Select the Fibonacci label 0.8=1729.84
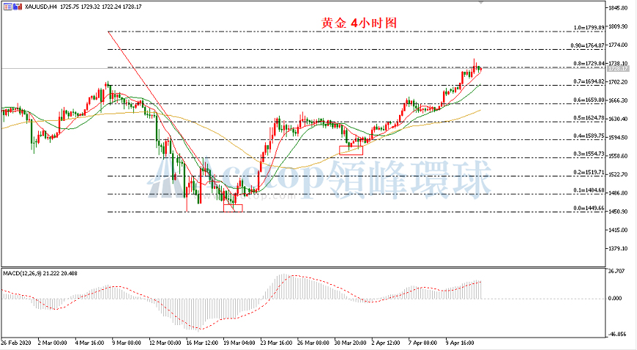 pos(589,64)
